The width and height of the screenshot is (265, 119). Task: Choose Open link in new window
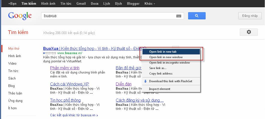coord(171,57)
